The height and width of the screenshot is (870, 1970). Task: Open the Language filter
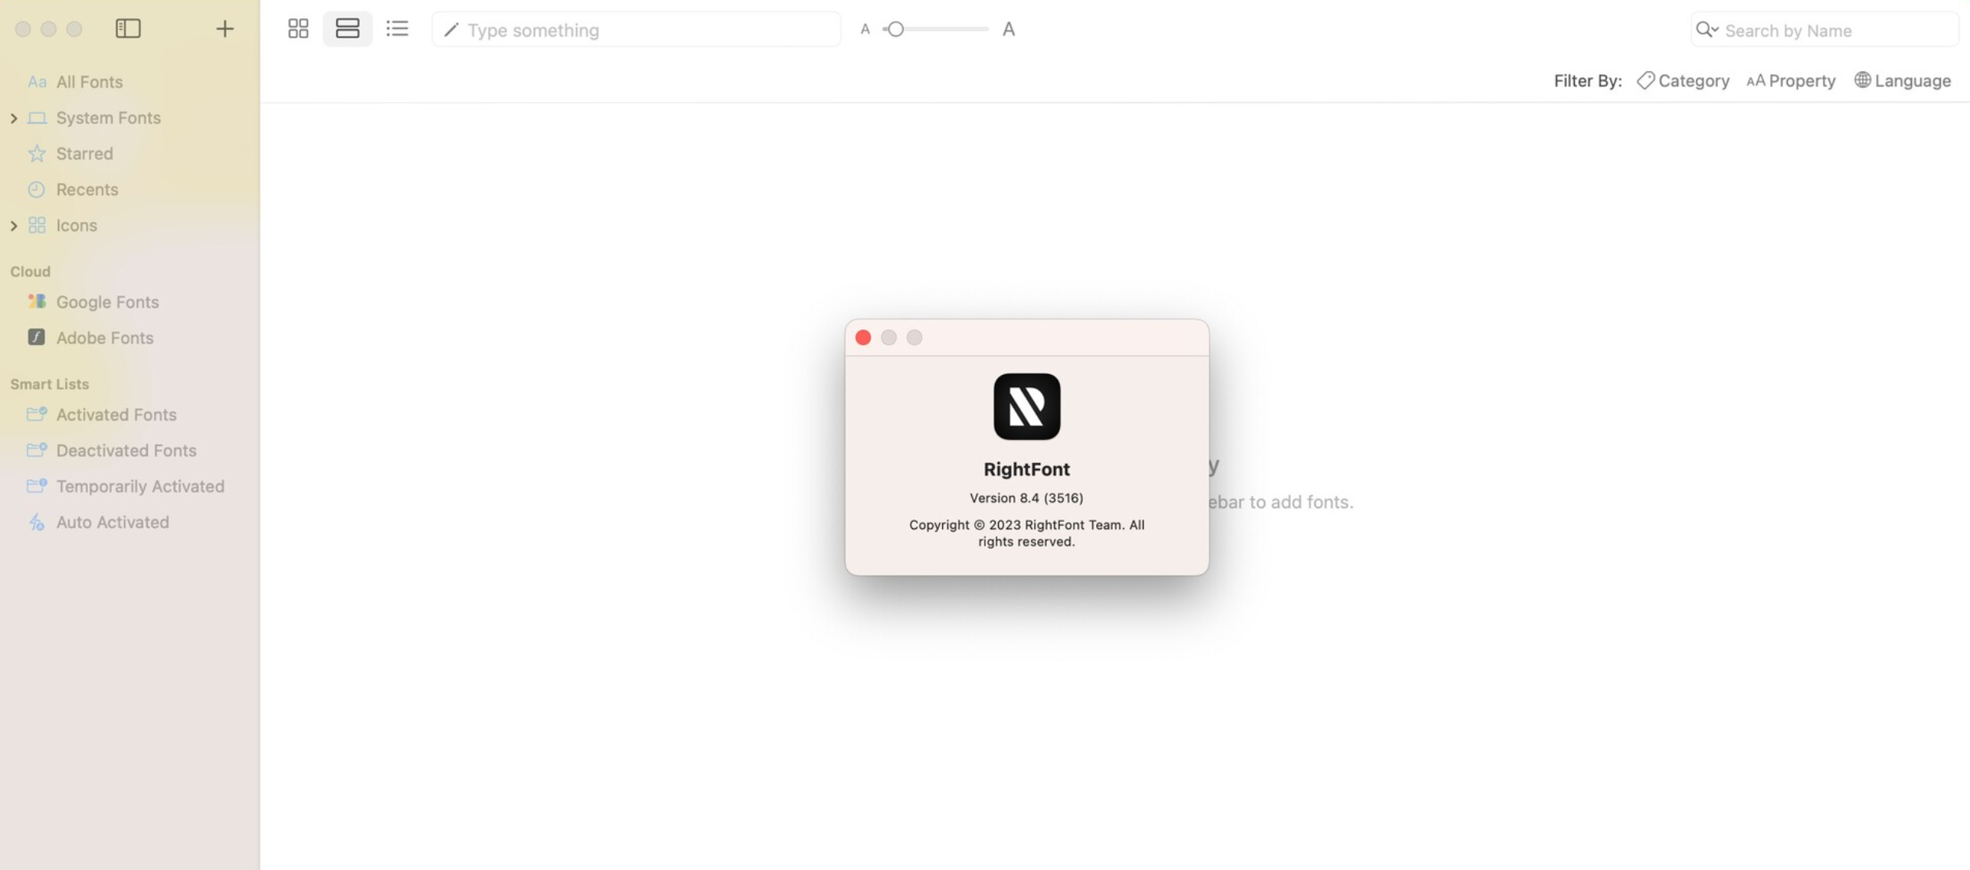point(1903,80)
